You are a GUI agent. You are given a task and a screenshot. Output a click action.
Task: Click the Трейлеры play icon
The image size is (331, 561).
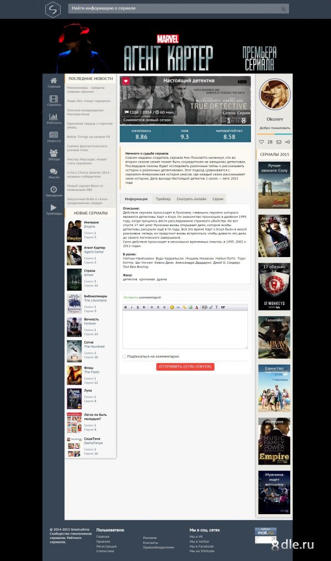coord(54,207)
